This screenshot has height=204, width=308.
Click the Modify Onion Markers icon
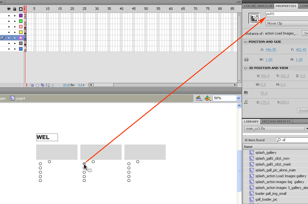pos(48,85)
